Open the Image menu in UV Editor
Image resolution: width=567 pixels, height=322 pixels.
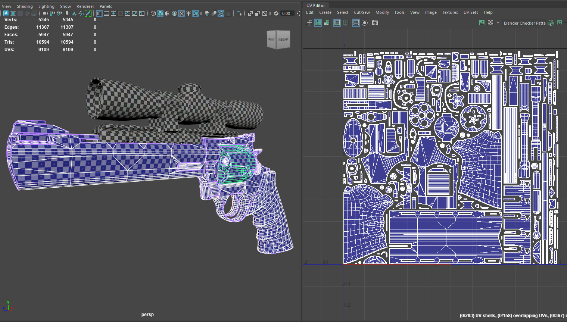431,12
